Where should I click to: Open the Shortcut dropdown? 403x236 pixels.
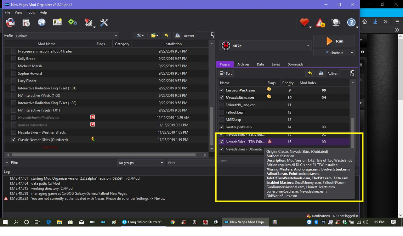coord(334,53)
